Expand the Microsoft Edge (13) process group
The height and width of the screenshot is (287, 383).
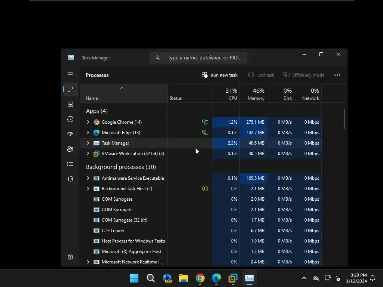coord(88,133)
